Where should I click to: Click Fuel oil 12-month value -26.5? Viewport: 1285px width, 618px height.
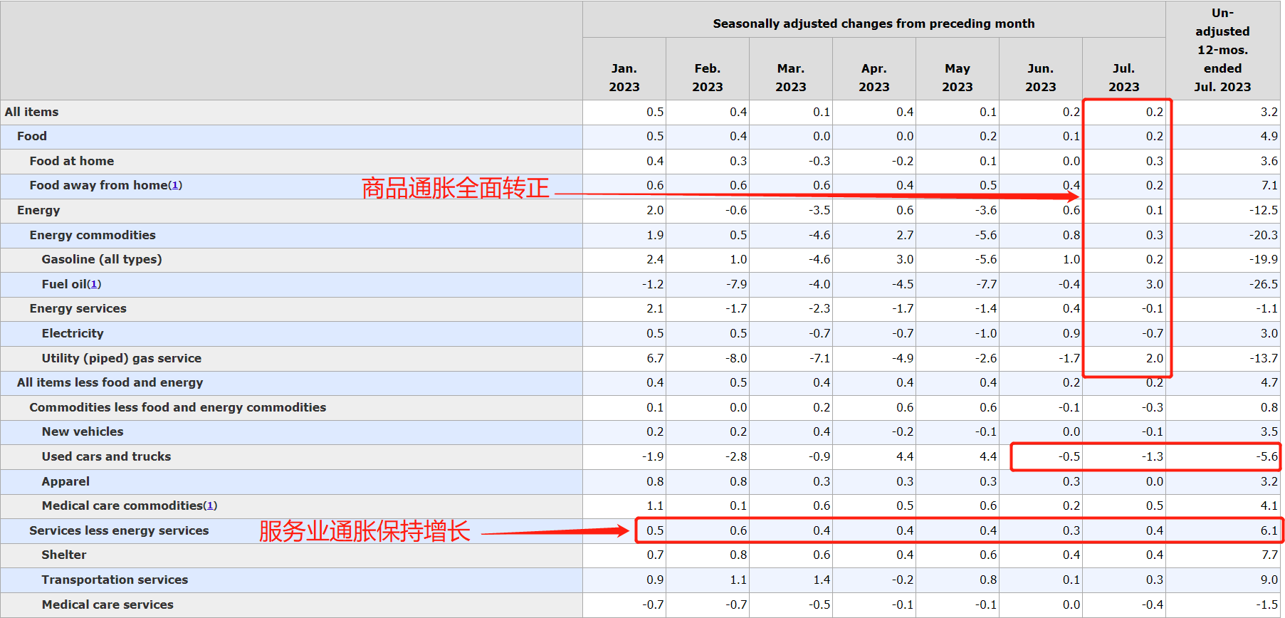tap(1264, 284)
